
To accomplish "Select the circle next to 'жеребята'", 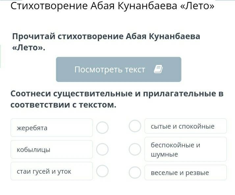I will [102, 128].
